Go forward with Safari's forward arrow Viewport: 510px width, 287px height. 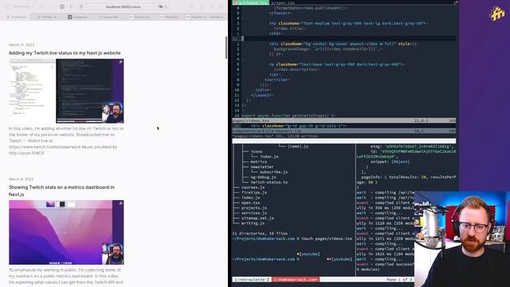[x=49, y=6]
